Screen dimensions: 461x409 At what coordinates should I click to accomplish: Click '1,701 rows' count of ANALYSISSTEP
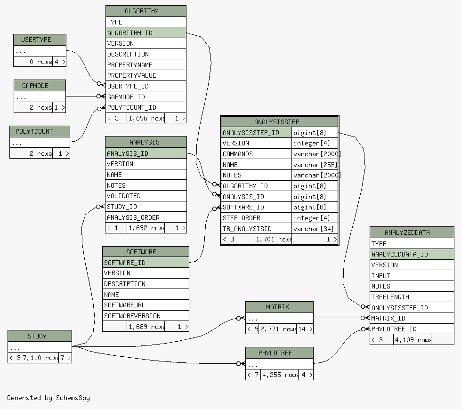(273, 239)
